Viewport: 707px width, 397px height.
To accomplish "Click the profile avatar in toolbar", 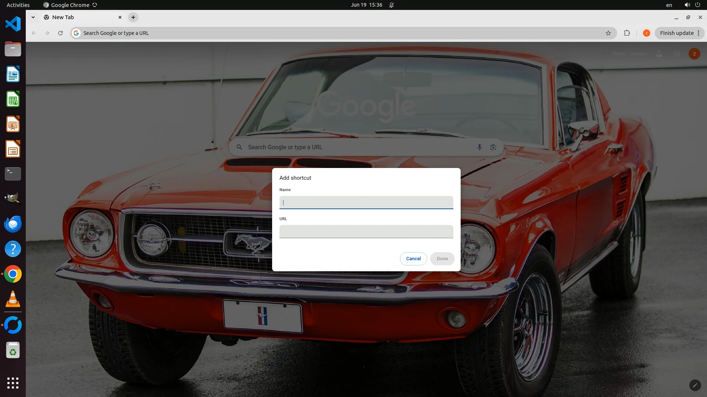I will pos(646,33).
